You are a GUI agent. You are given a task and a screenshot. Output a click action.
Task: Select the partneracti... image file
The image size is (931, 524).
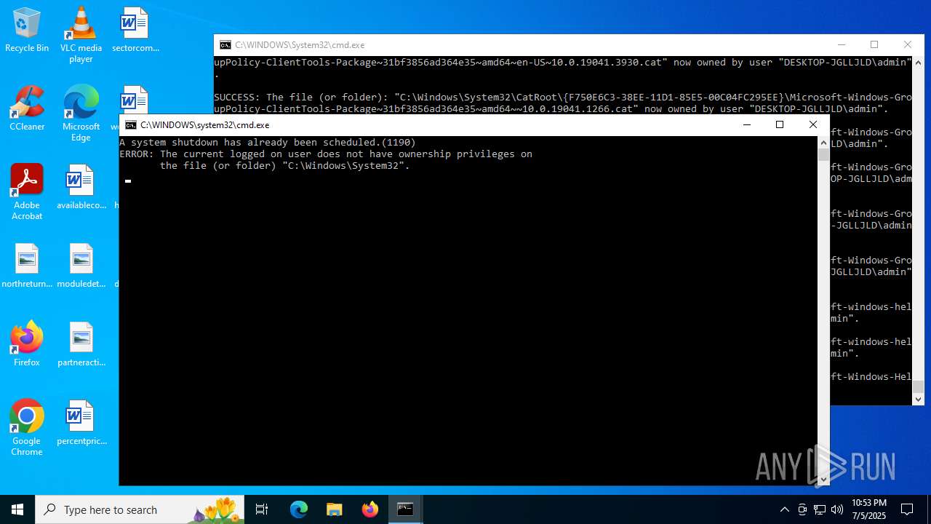click(81, 344)
